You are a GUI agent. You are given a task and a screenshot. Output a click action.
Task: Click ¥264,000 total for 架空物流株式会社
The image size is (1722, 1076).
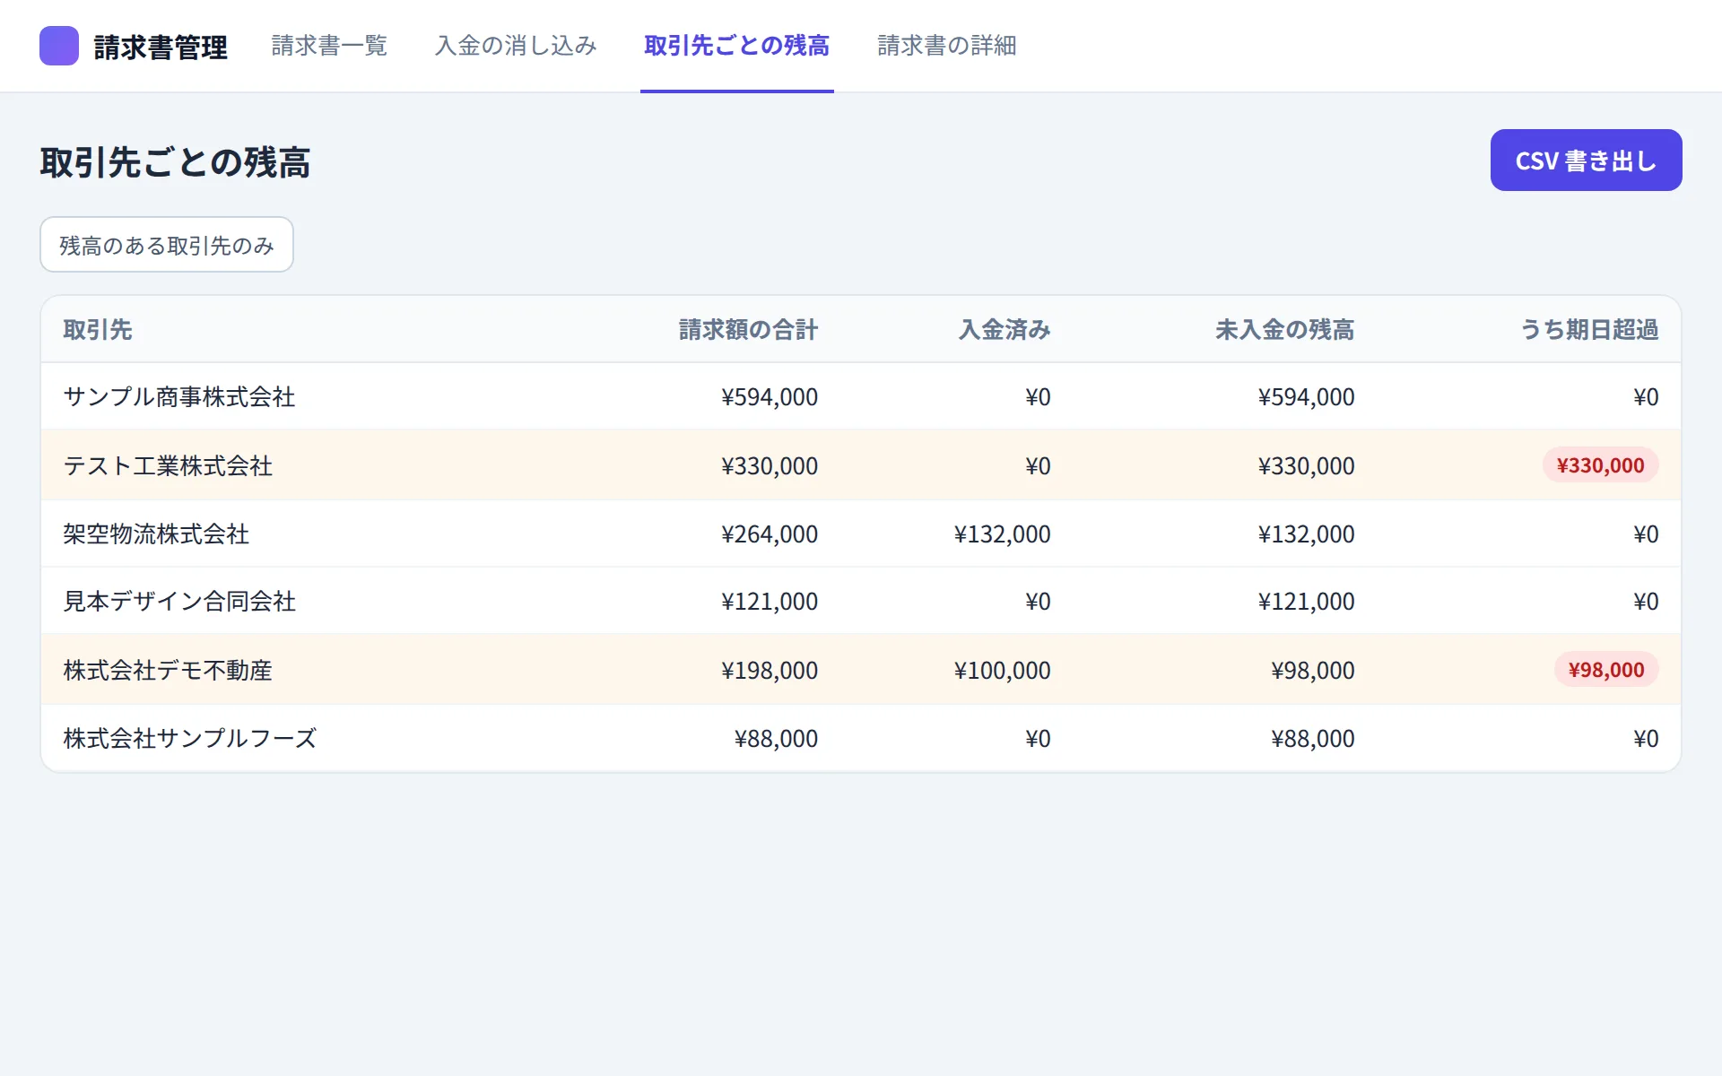[x=770, y=534]
